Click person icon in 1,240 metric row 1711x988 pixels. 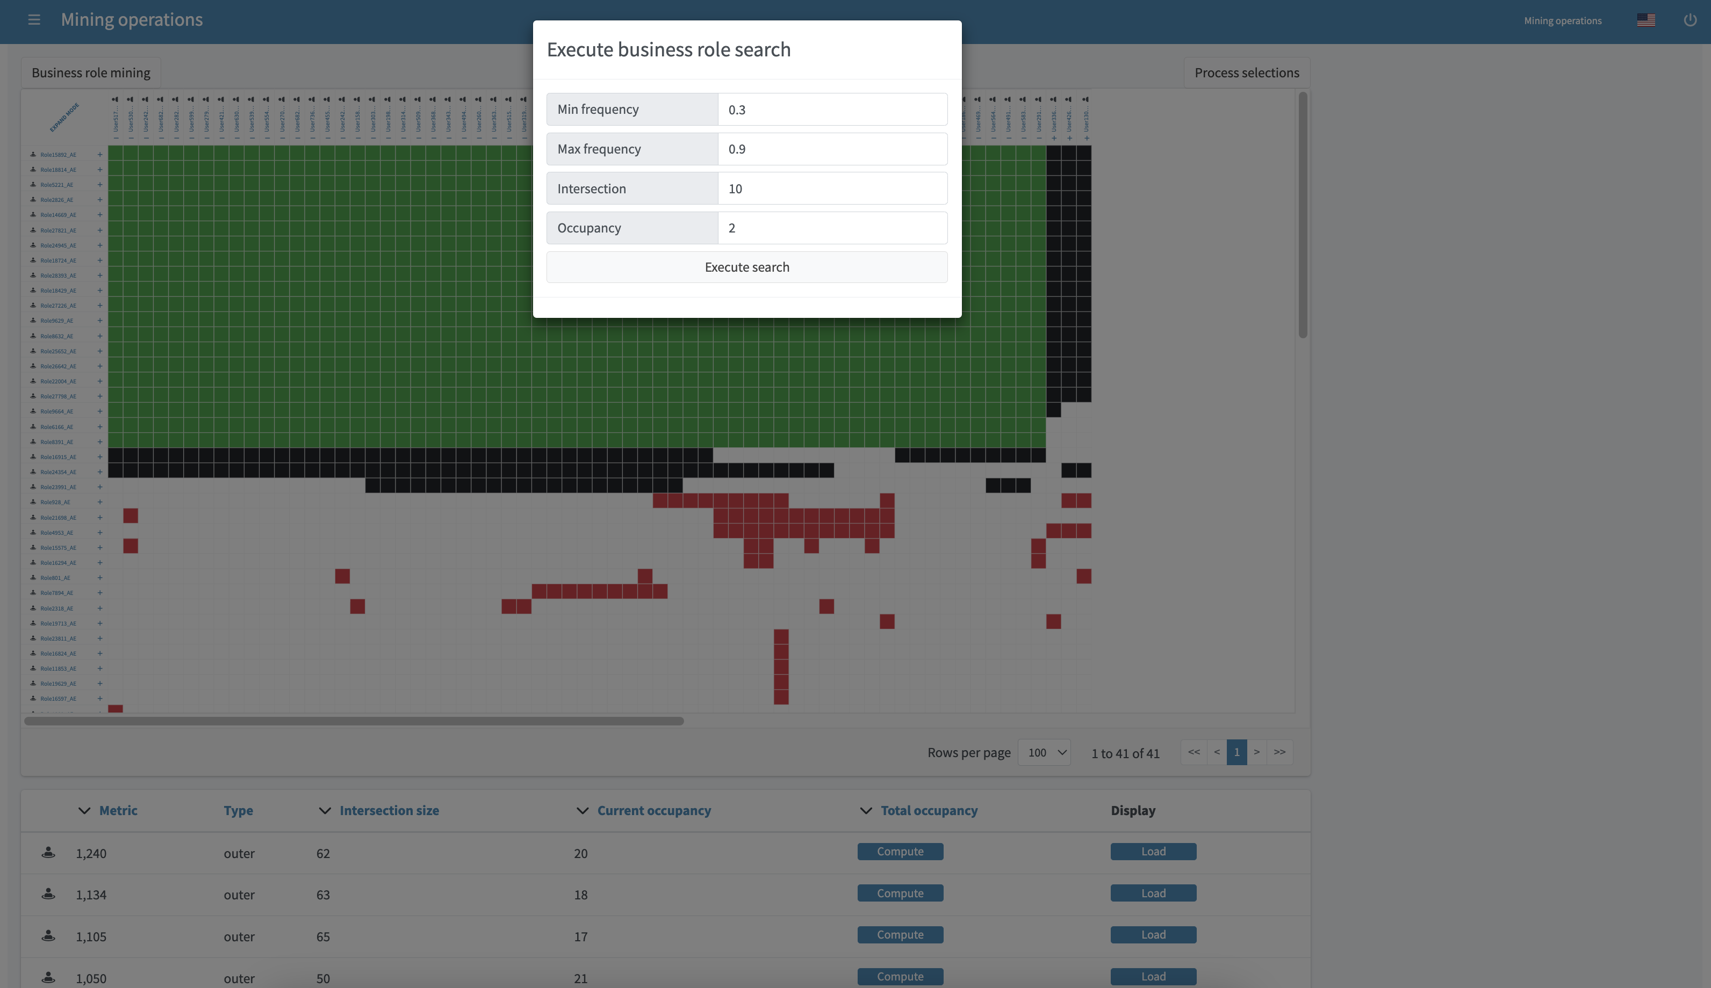[x=48, y=853]
